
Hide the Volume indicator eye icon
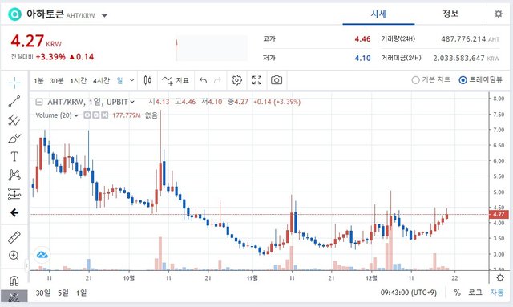pyautogui.click(x=87, y=115)
